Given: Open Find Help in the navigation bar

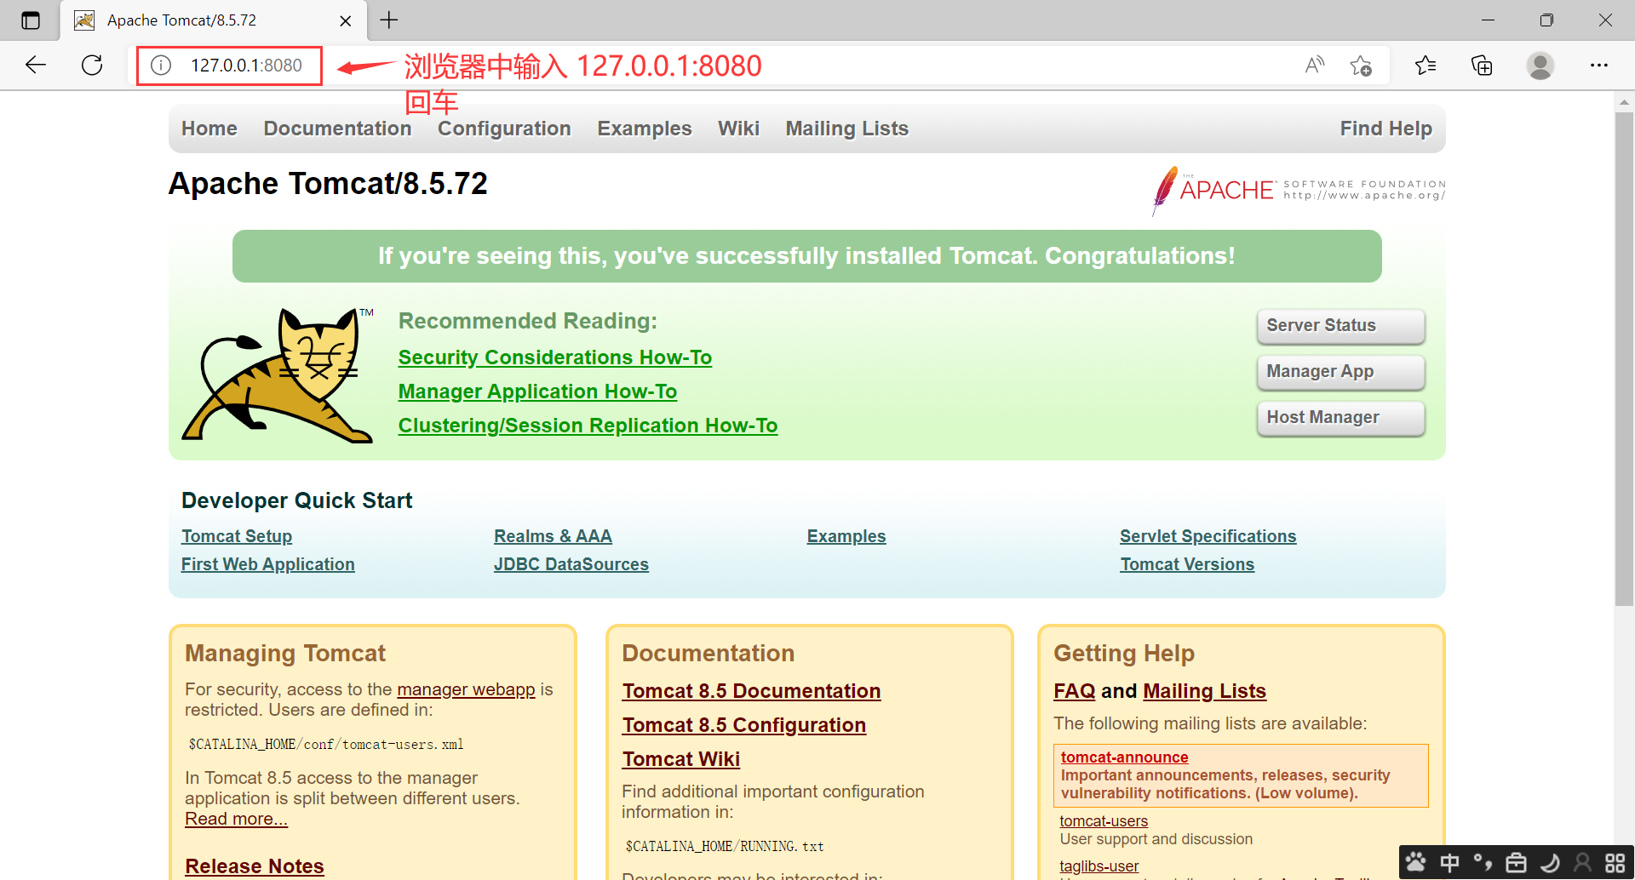Looking at the screenshot, I should pyautogui.click(x=1386, y=129).
